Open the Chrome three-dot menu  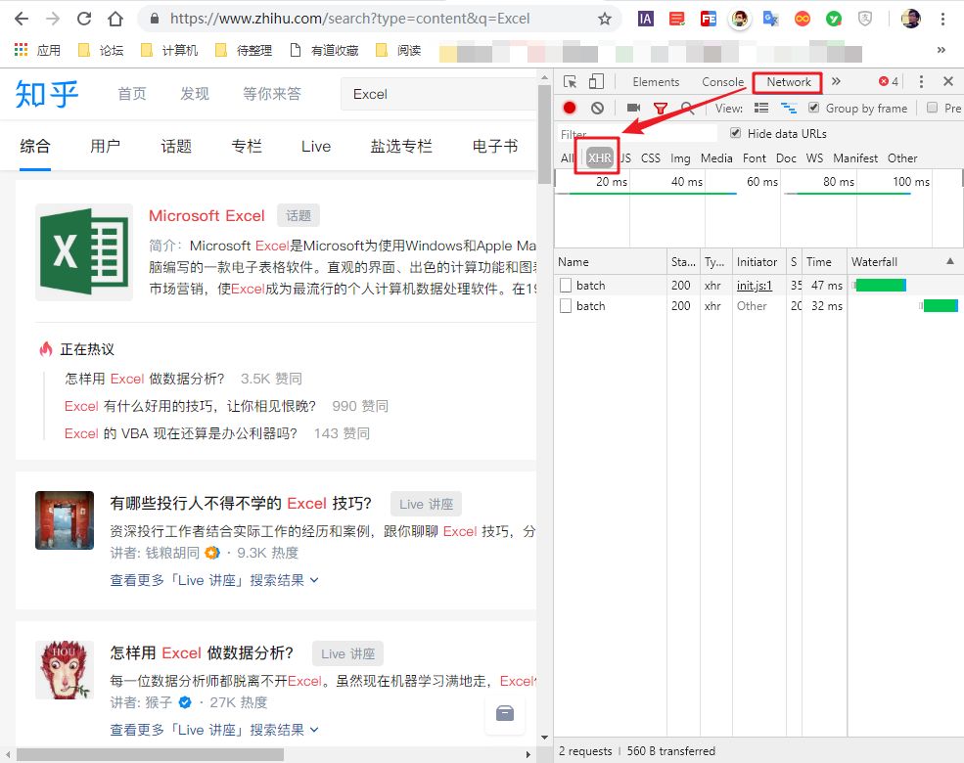click(942, 19)
